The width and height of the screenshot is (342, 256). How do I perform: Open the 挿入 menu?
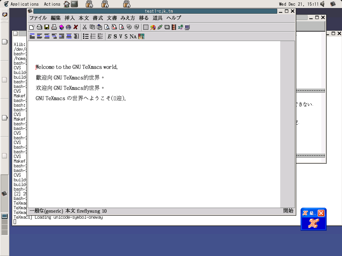(70, 18)
